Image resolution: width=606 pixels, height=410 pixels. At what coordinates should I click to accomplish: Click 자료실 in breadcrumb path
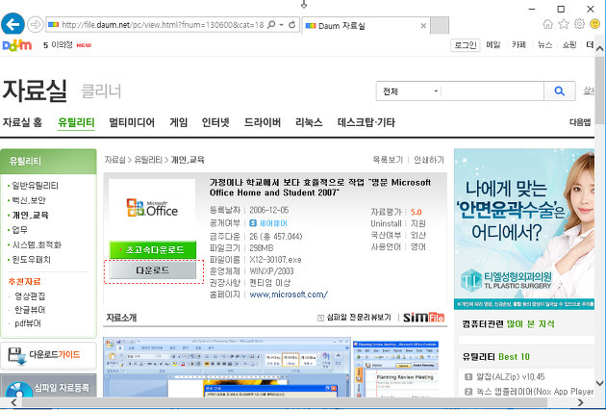click(x=114, y=160)
